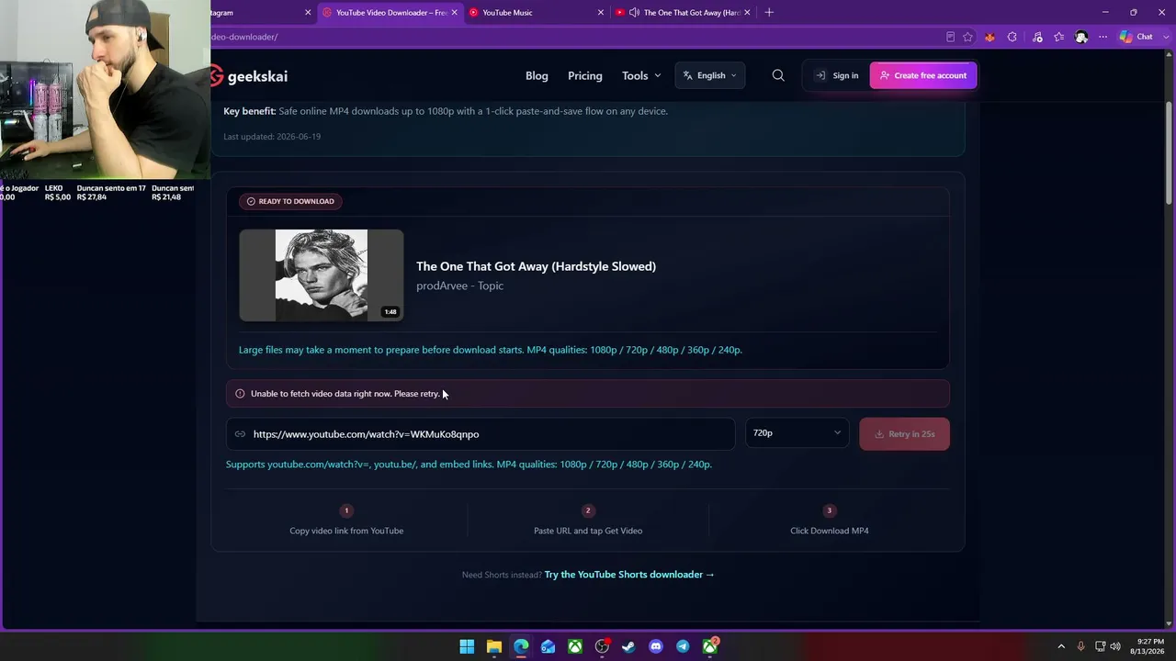Open the browser Settings and more menu

1102,37
